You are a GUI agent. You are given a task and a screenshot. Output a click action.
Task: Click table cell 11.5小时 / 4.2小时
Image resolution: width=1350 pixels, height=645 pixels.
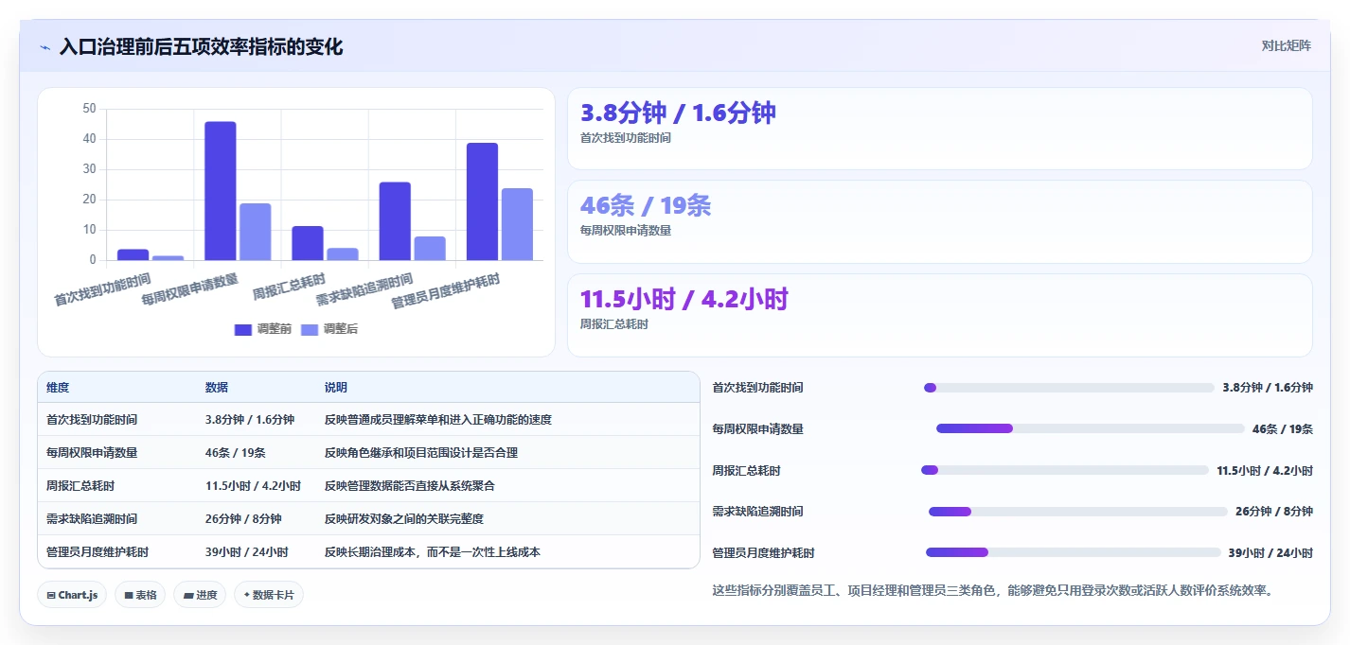coord(253,486)
